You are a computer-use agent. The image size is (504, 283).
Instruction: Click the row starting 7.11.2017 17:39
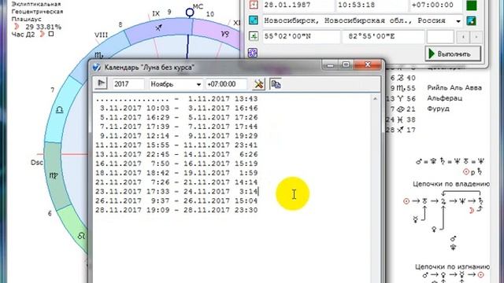pyautogui.click(x=176, y=127)
